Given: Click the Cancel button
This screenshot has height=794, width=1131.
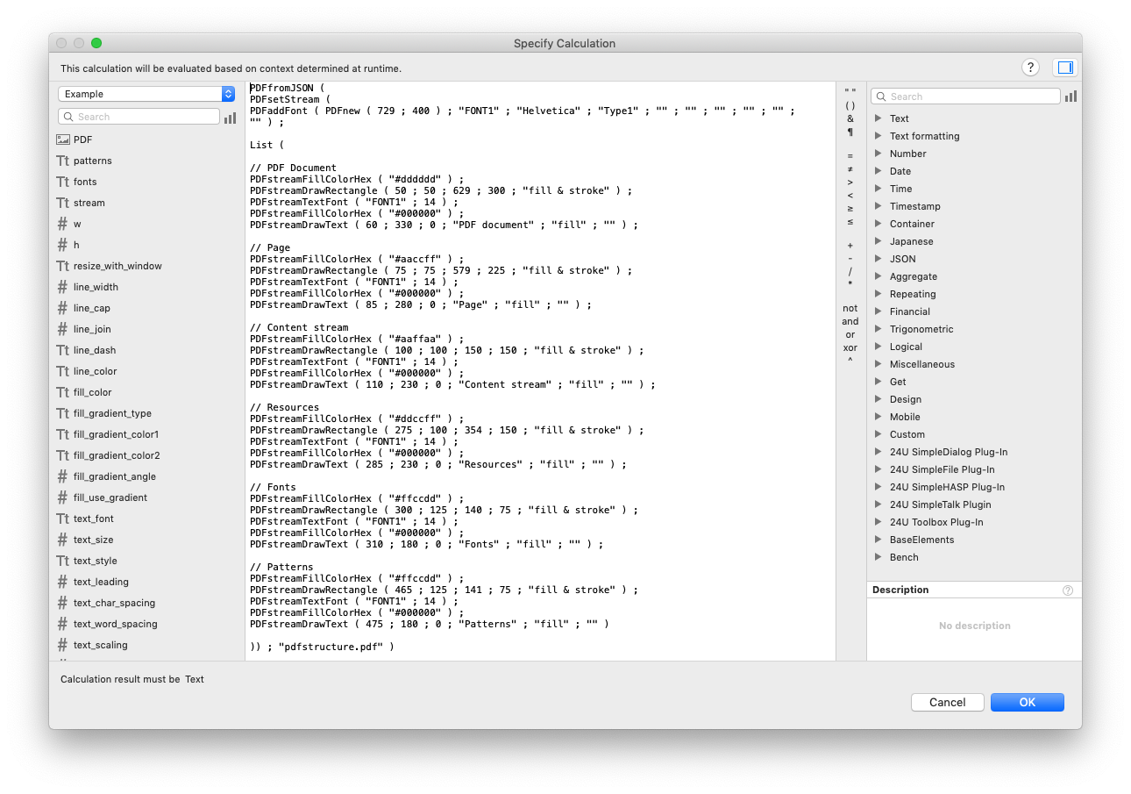Looking at the screenshot, I should (947, 702).
